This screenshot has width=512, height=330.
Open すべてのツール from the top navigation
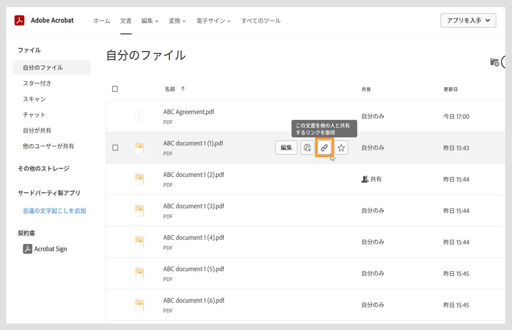click(261, 20)
